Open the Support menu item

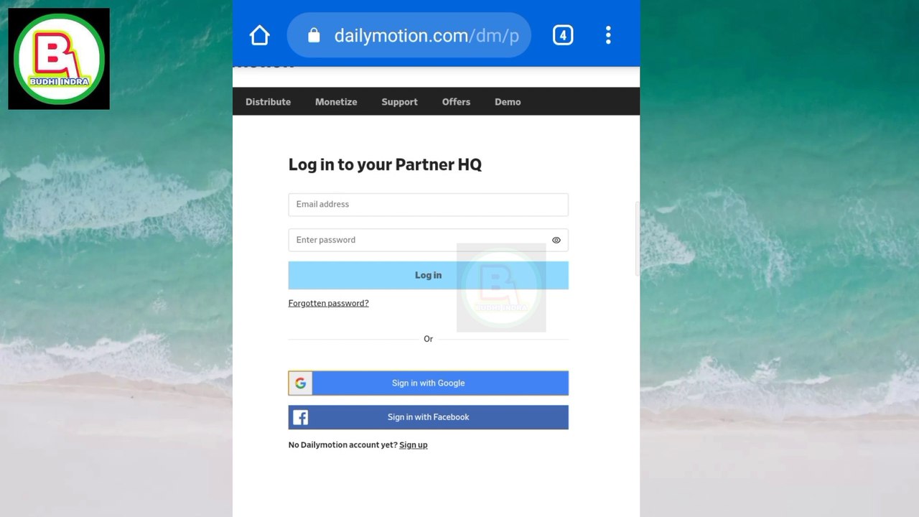coord(399,102)
